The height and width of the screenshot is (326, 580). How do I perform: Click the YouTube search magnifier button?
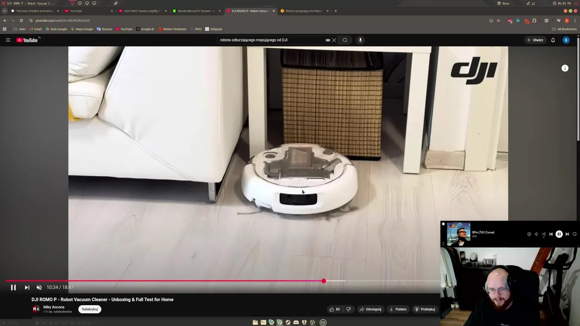(345, 40)
